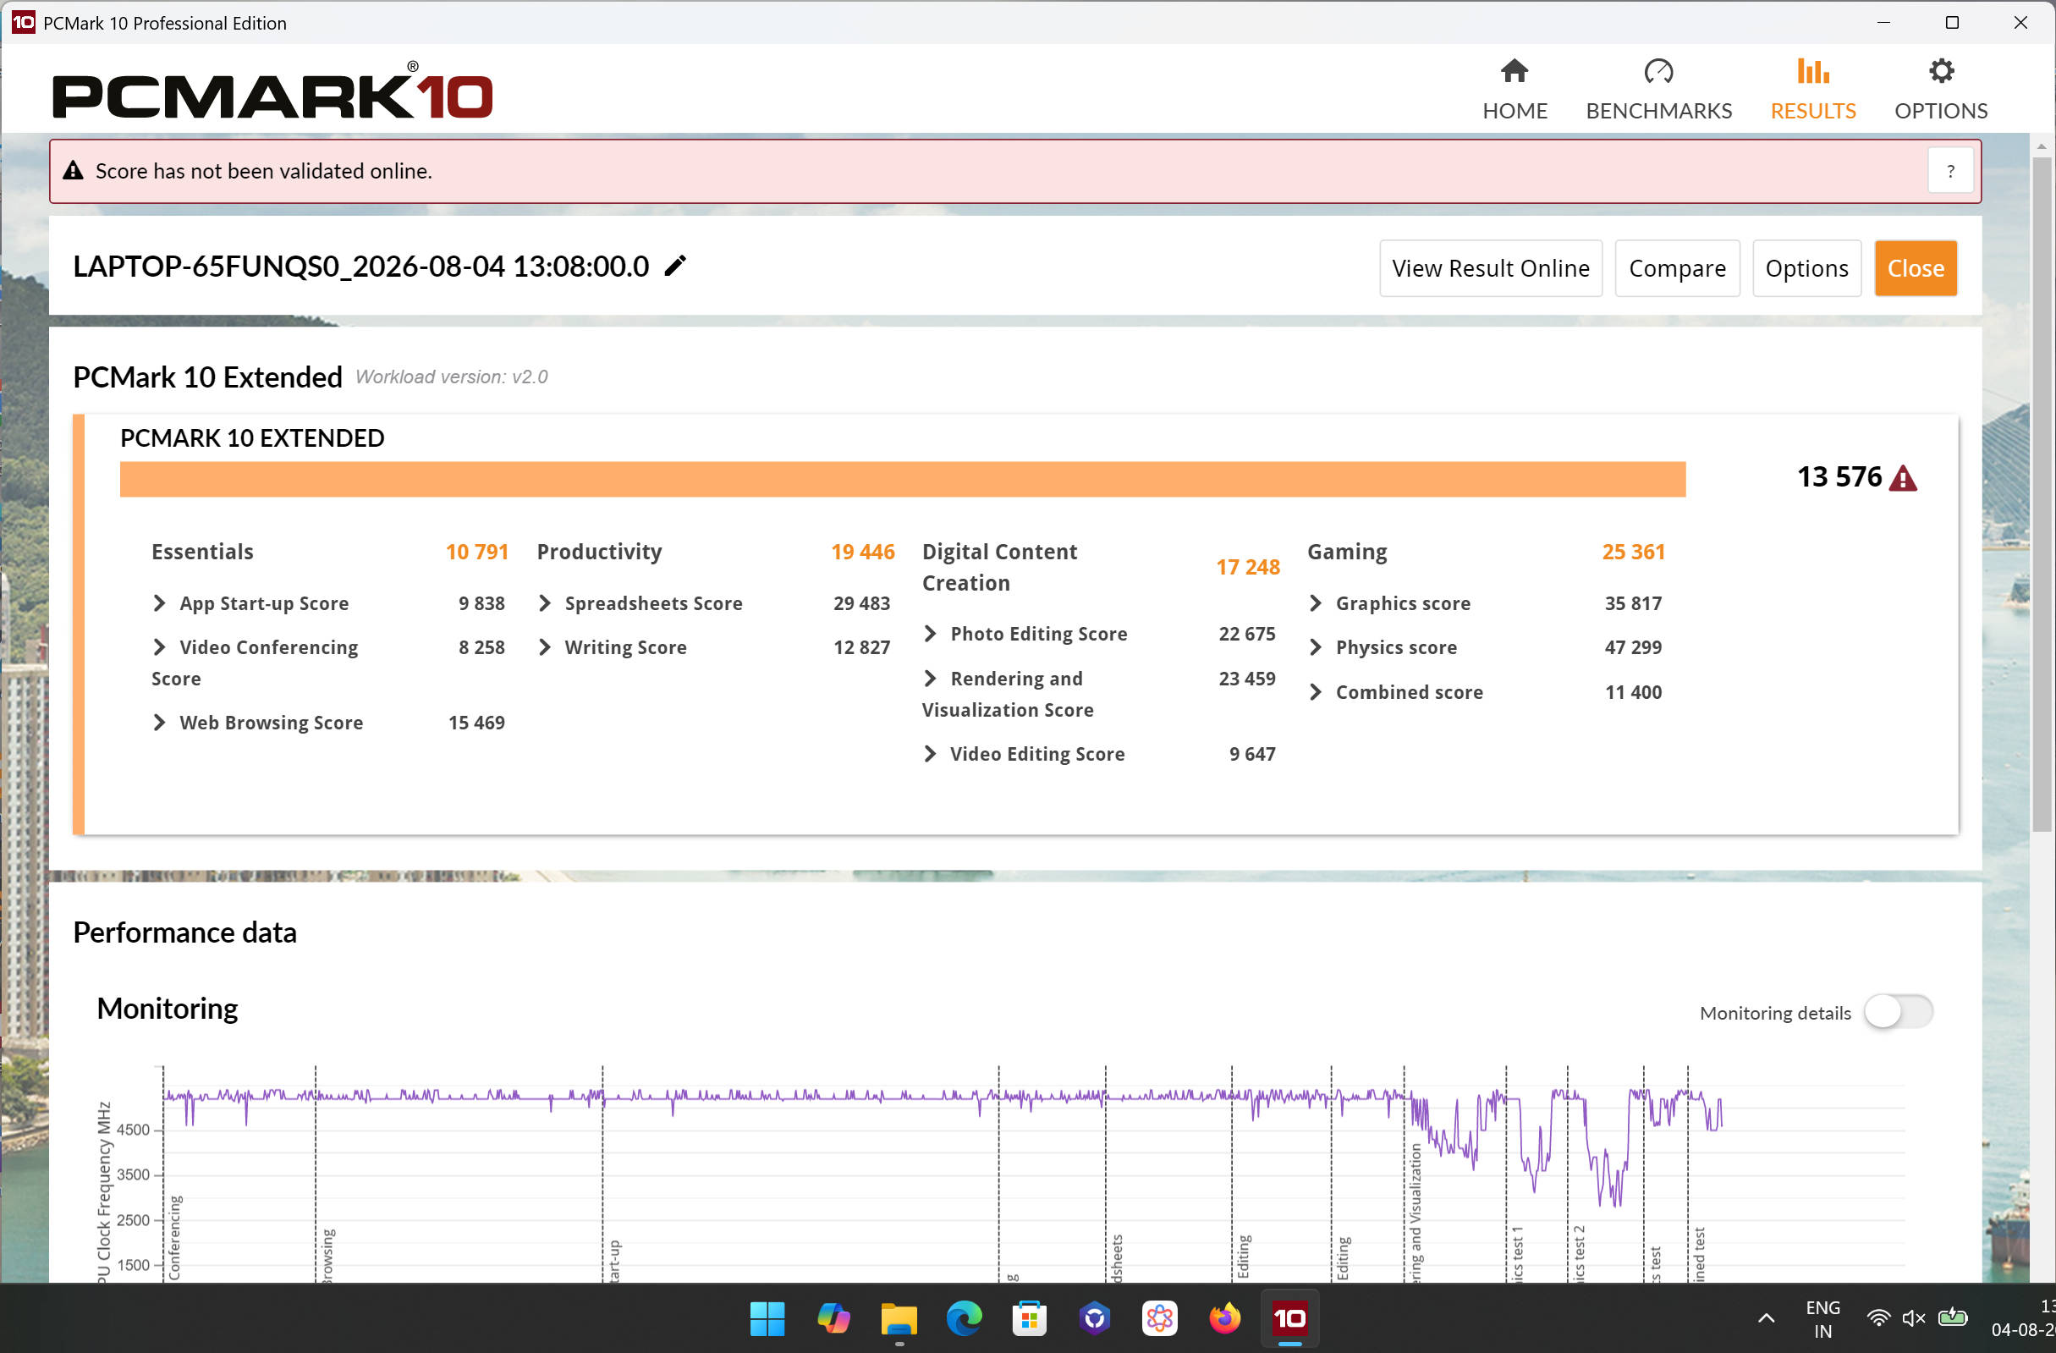The image size is (2056, 1353).
Task: Open the Options tab with gear icon
Action: point(1940,89)
